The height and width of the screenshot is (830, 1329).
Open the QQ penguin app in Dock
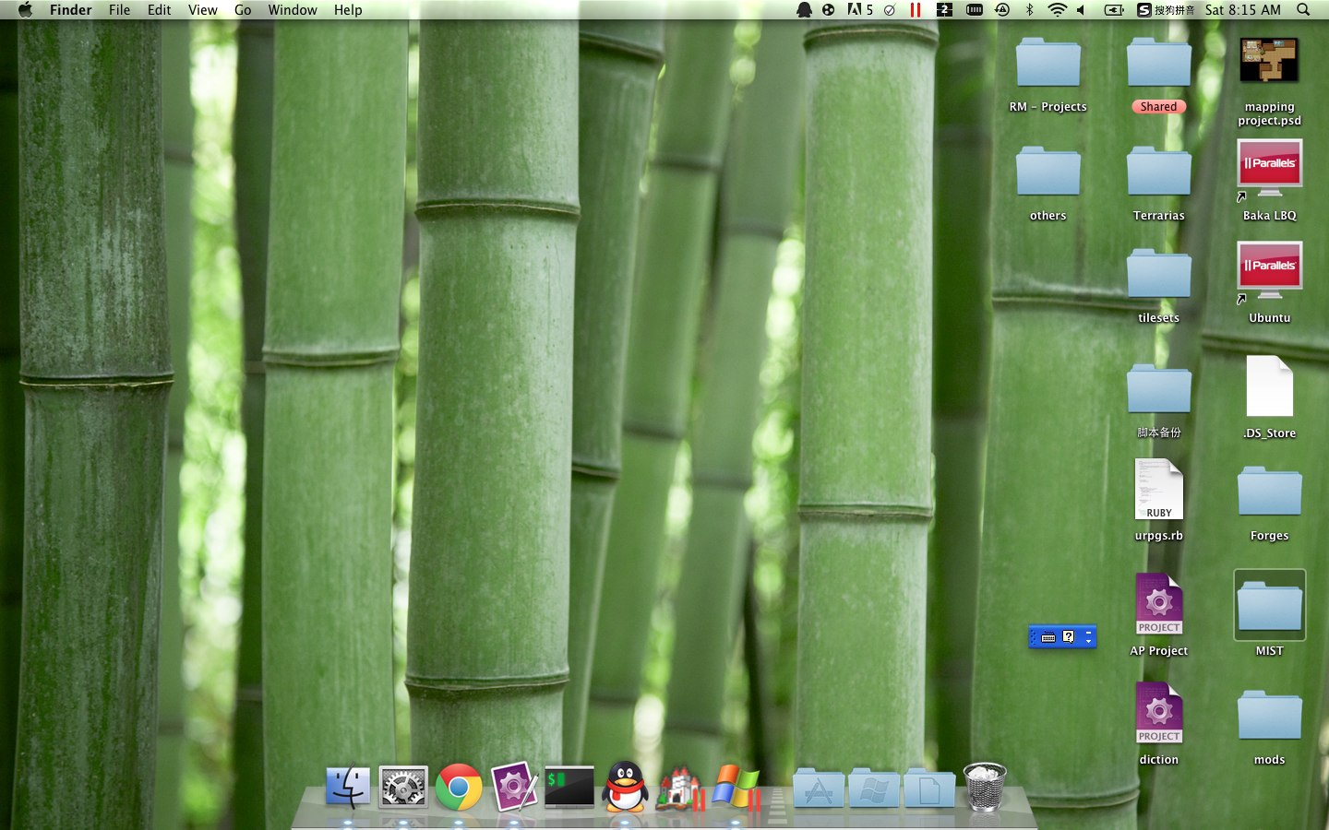(625, 787)
